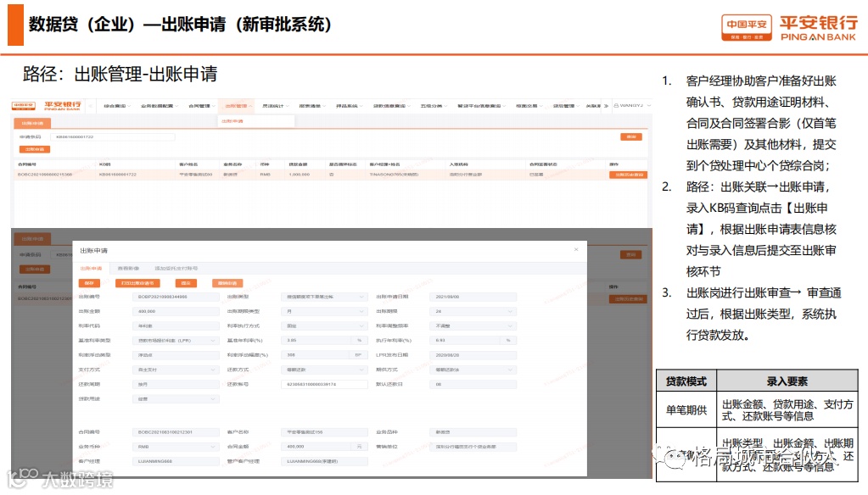Close the 出账申请 dialog
868x495 pixels.
(x=576, y=249)
